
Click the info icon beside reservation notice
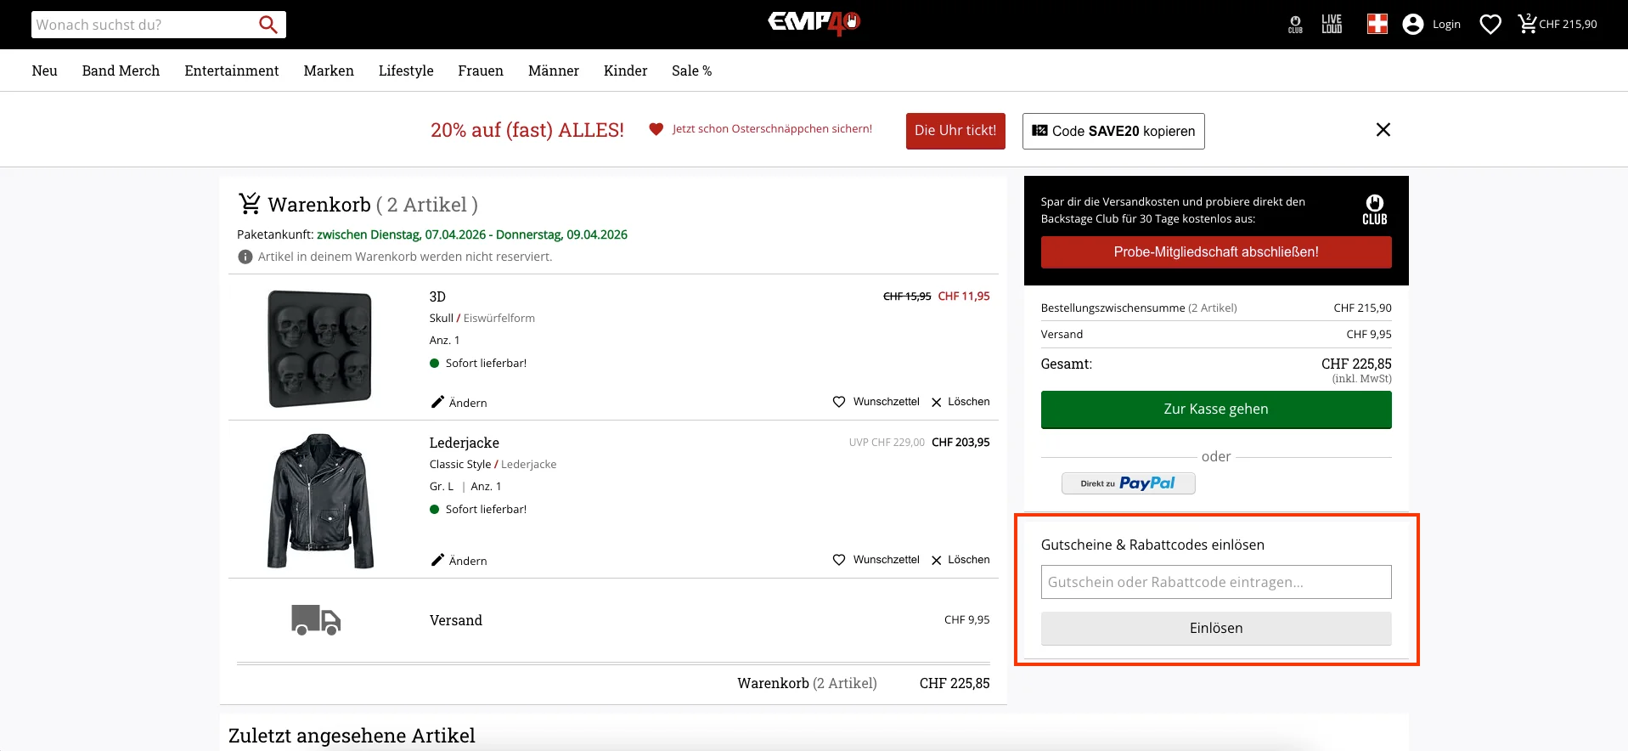click(x=245, y=257)
